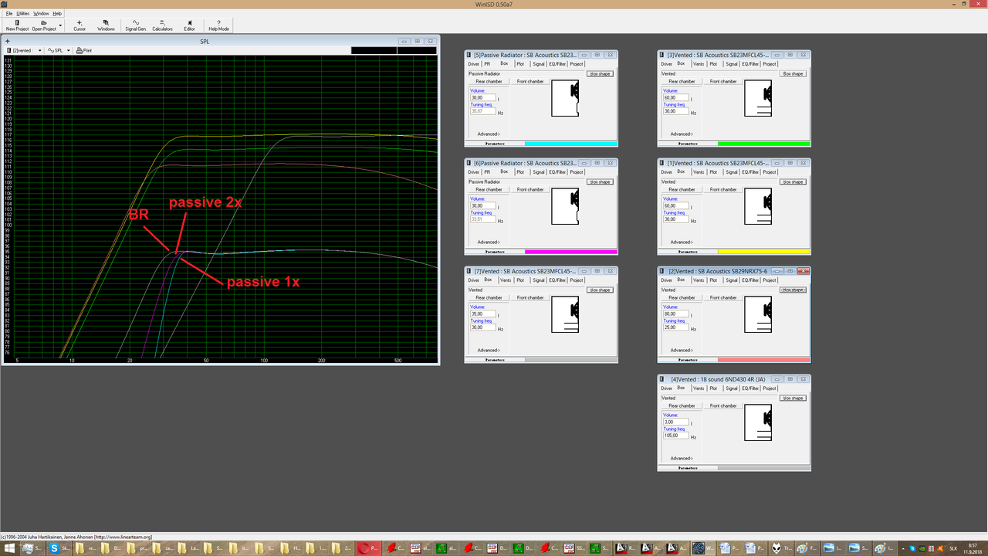
Task: Click the Tuning freq. field in the [1]Vented window
Action: click(675, 219)
